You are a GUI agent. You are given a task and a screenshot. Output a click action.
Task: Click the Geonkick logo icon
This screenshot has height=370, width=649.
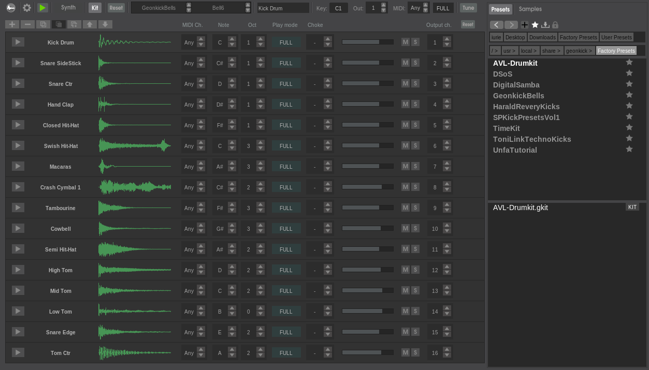click(10, 8)
